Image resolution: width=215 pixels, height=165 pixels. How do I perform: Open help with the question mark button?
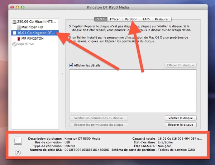pyautogui.click(x=18, y=152)
